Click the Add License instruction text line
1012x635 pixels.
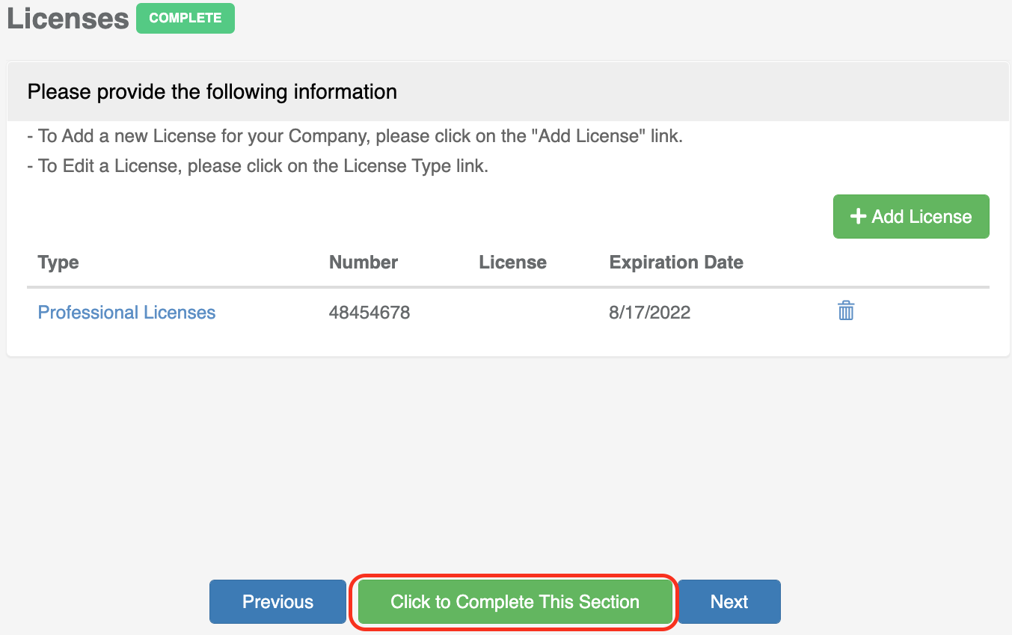coord(355,137)
